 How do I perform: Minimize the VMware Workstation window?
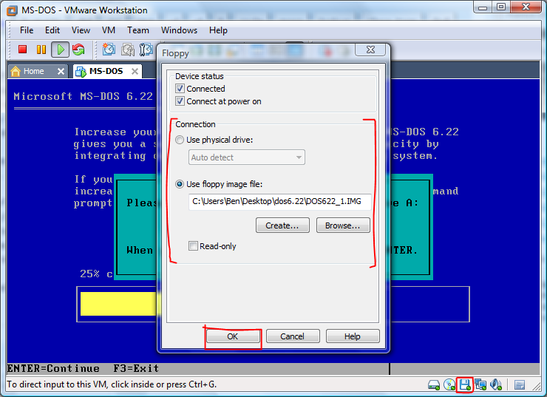(x=483, y=7)
